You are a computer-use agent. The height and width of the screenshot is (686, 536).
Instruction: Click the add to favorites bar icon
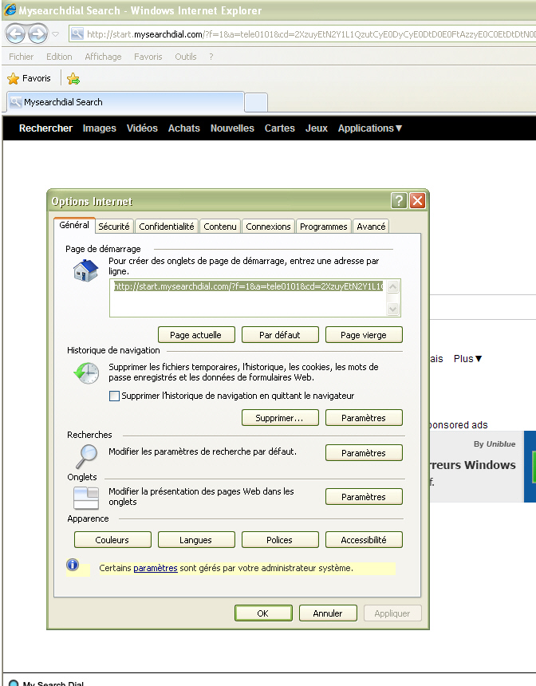pos(73,79)
